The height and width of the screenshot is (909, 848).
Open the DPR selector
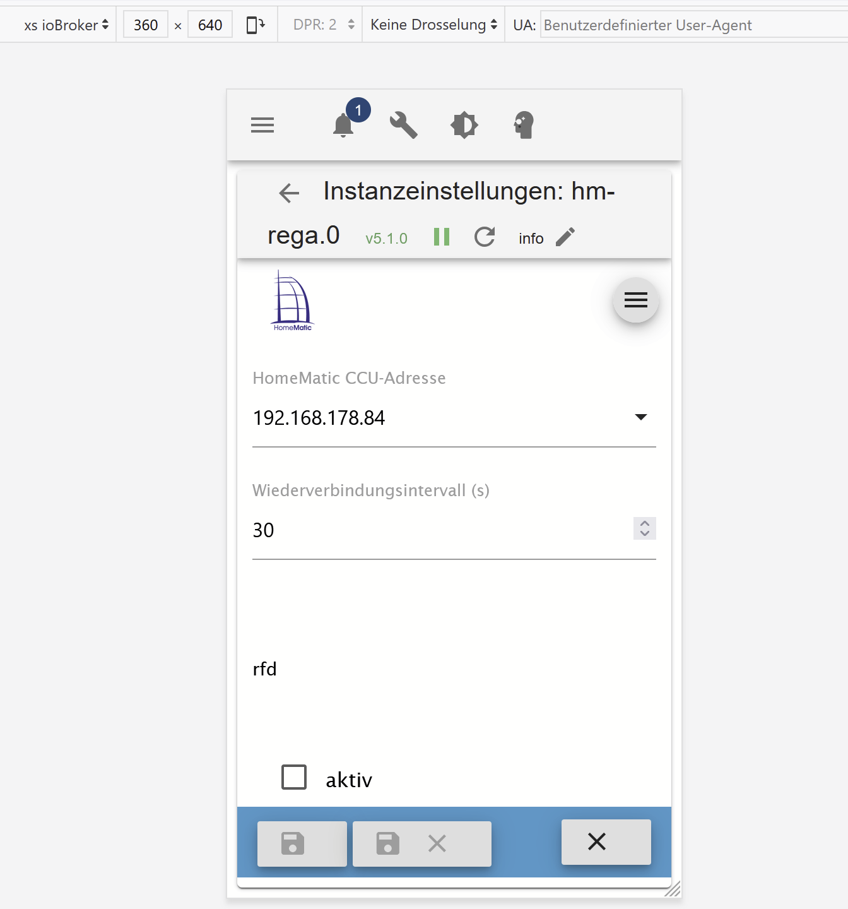click(324, 25)
